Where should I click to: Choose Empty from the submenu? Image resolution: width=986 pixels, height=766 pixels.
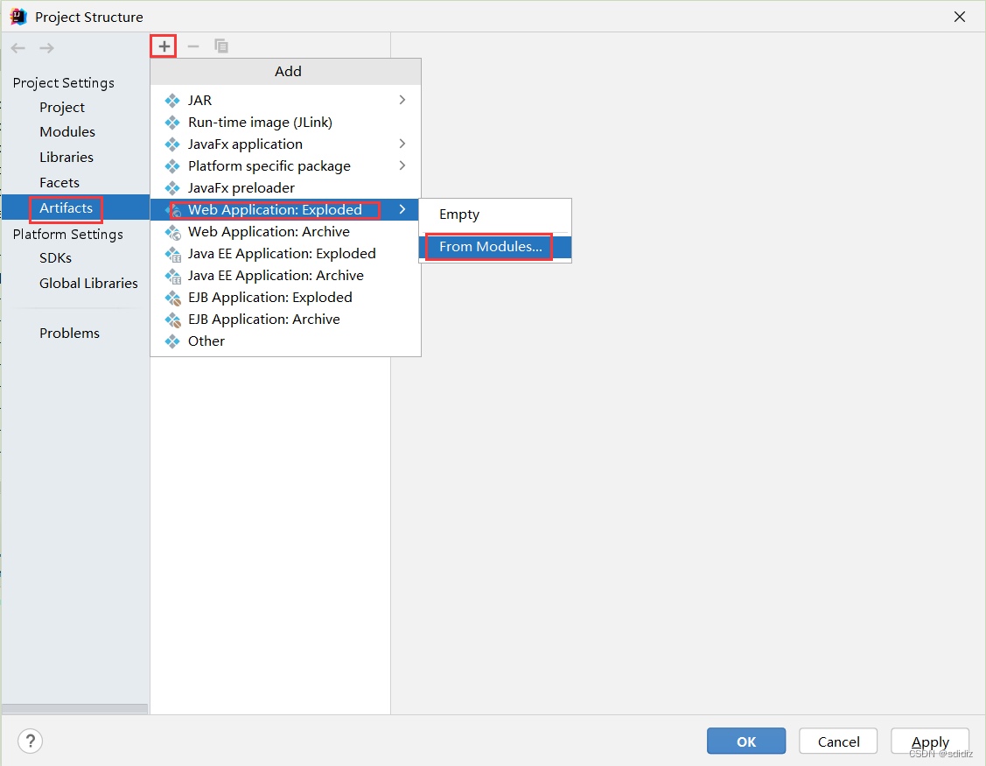495,214
